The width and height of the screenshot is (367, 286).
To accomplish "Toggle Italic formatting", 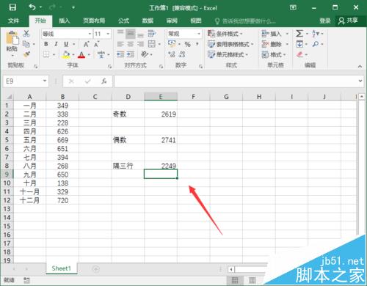I will tap(56, 44).
